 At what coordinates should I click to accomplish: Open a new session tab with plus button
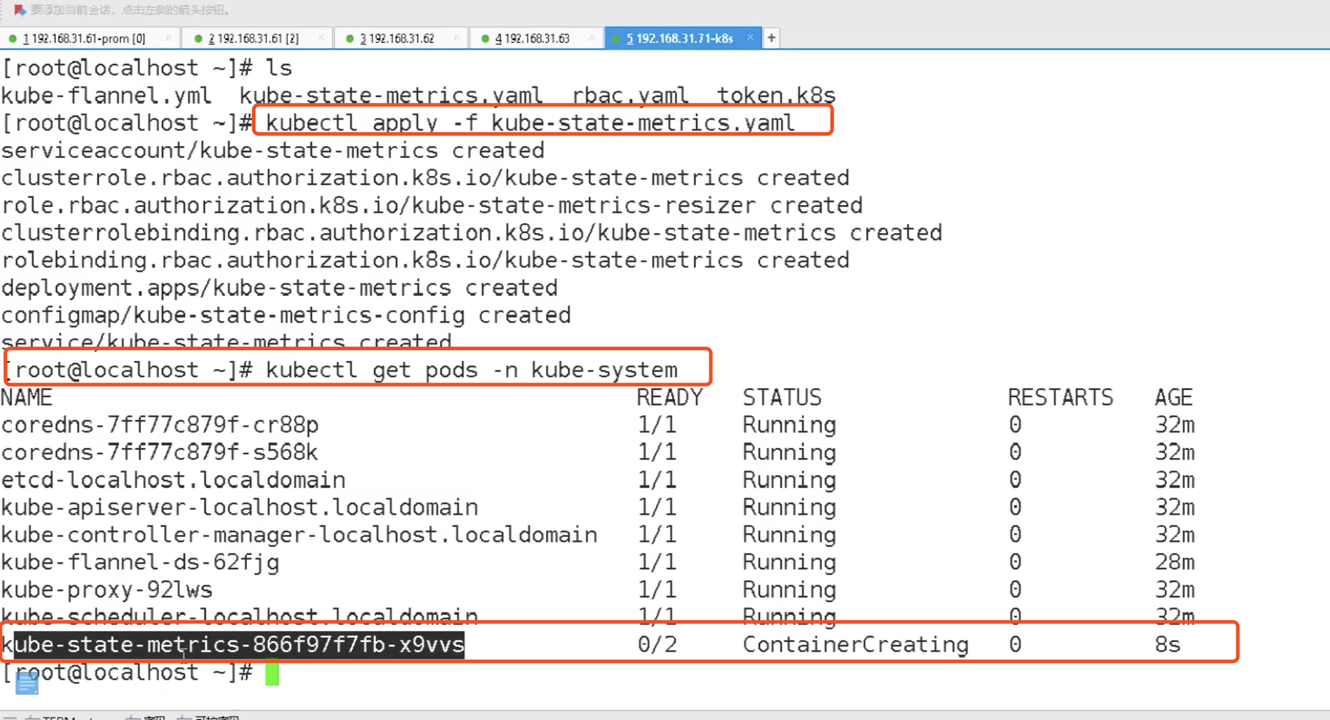pyautogui.click(x=771, y=38)
